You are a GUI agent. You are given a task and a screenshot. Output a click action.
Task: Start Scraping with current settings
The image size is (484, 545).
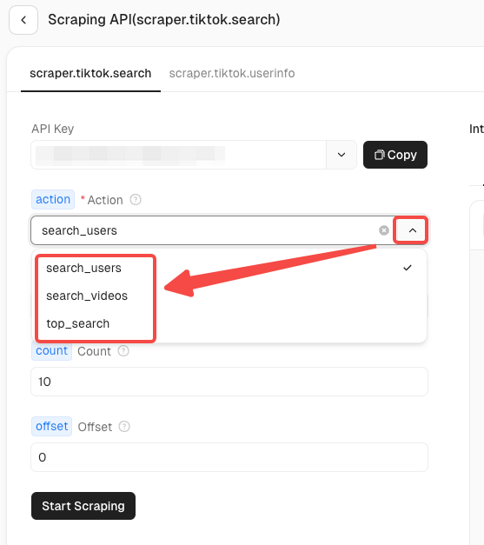[x=83, y=506]
